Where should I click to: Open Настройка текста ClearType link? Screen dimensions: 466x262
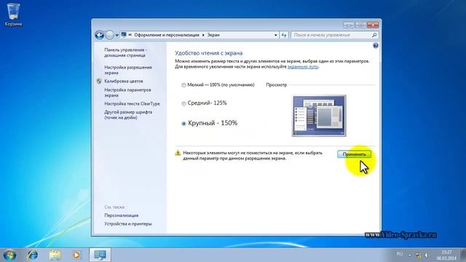click(x=132, y=103)
